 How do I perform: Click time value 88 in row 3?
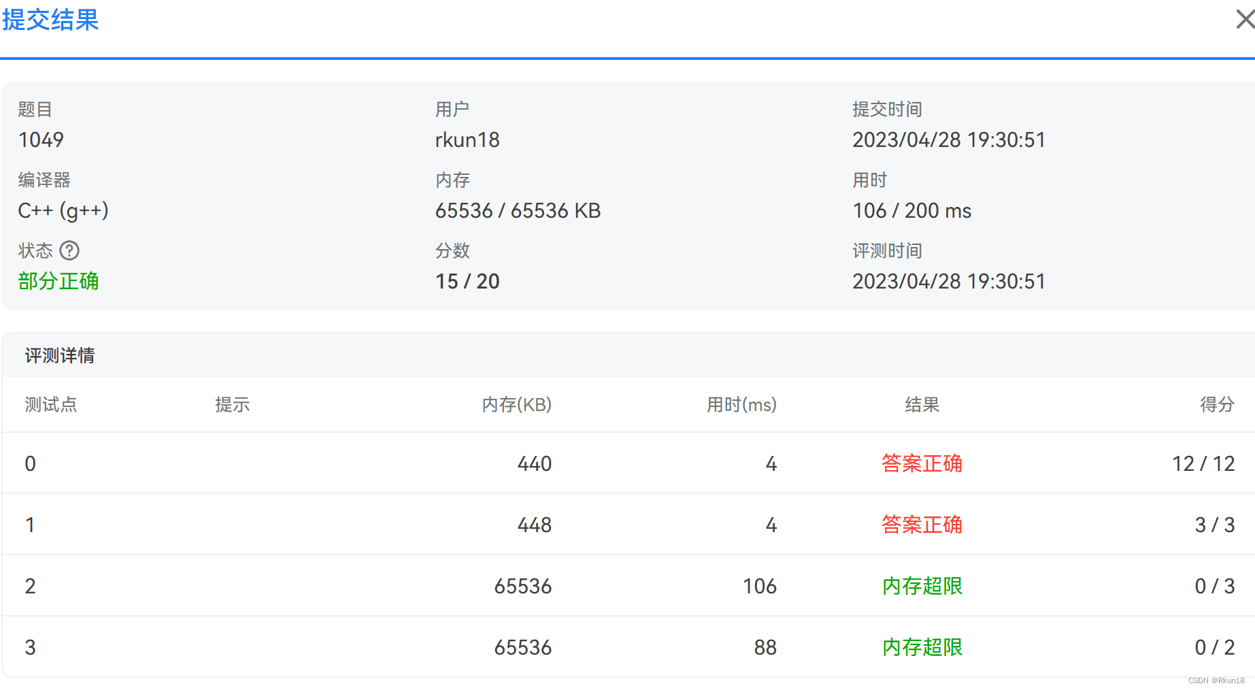pos(765,647)
